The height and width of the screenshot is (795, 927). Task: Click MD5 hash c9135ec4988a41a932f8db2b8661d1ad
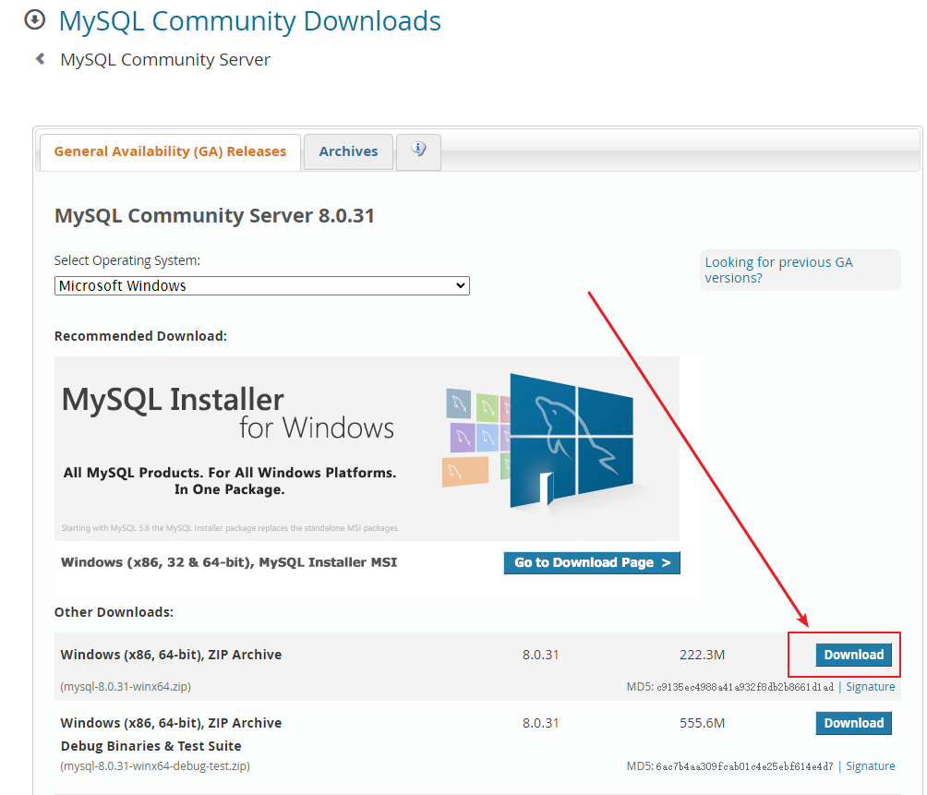tap(745, 687)
